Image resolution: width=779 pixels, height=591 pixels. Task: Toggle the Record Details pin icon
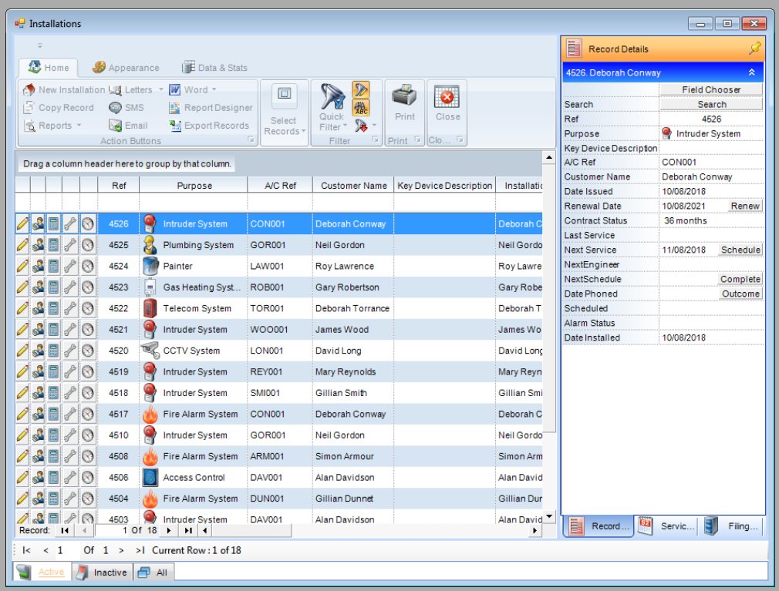pos(754,48)
